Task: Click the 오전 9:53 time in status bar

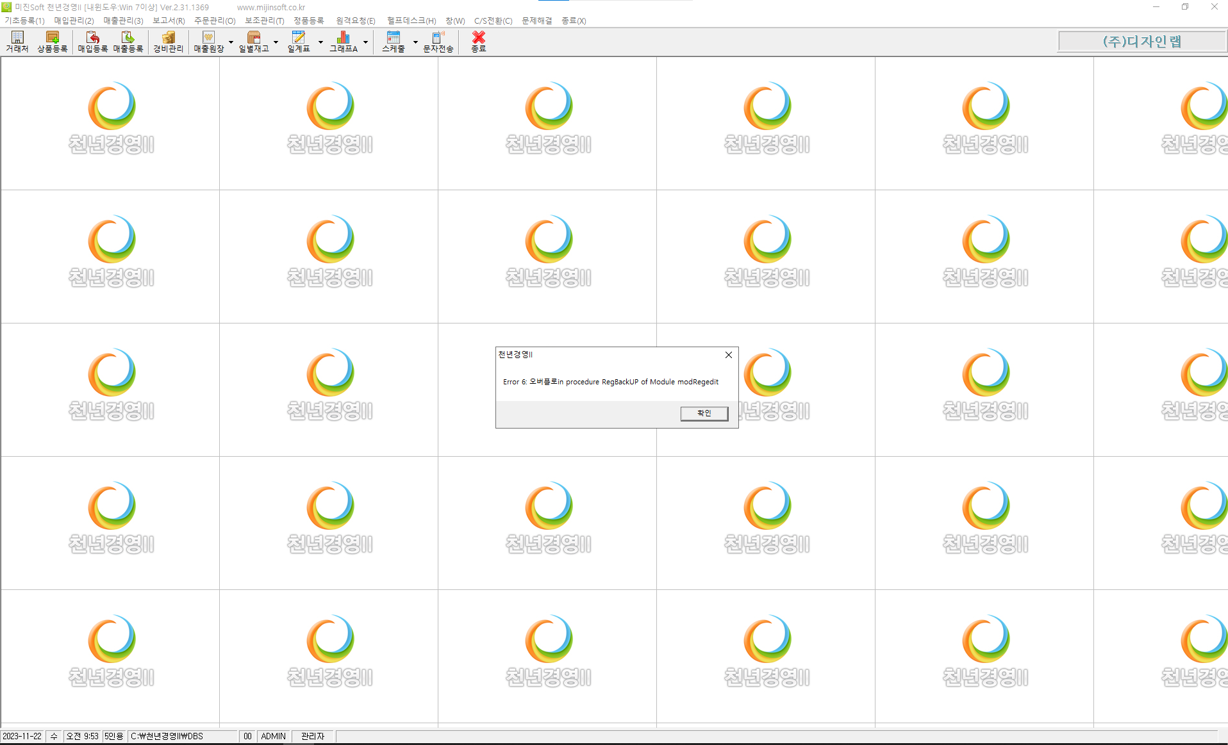Action: (x=83, y=736)
